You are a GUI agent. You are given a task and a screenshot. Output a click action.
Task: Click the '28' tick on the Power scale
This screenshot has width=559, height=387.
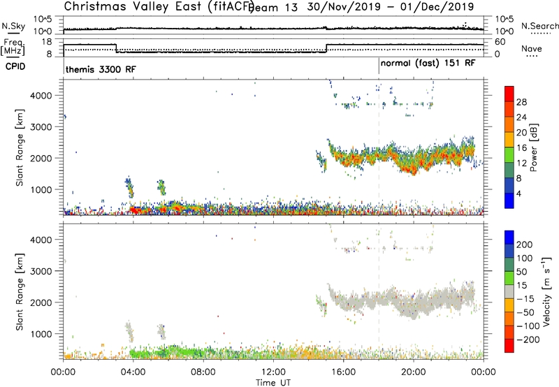coord(521,102)
